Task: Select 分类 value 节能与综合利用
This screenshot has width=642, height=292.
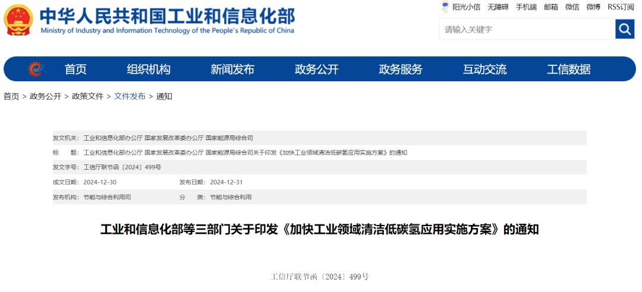Action: (x=231, y=196)
